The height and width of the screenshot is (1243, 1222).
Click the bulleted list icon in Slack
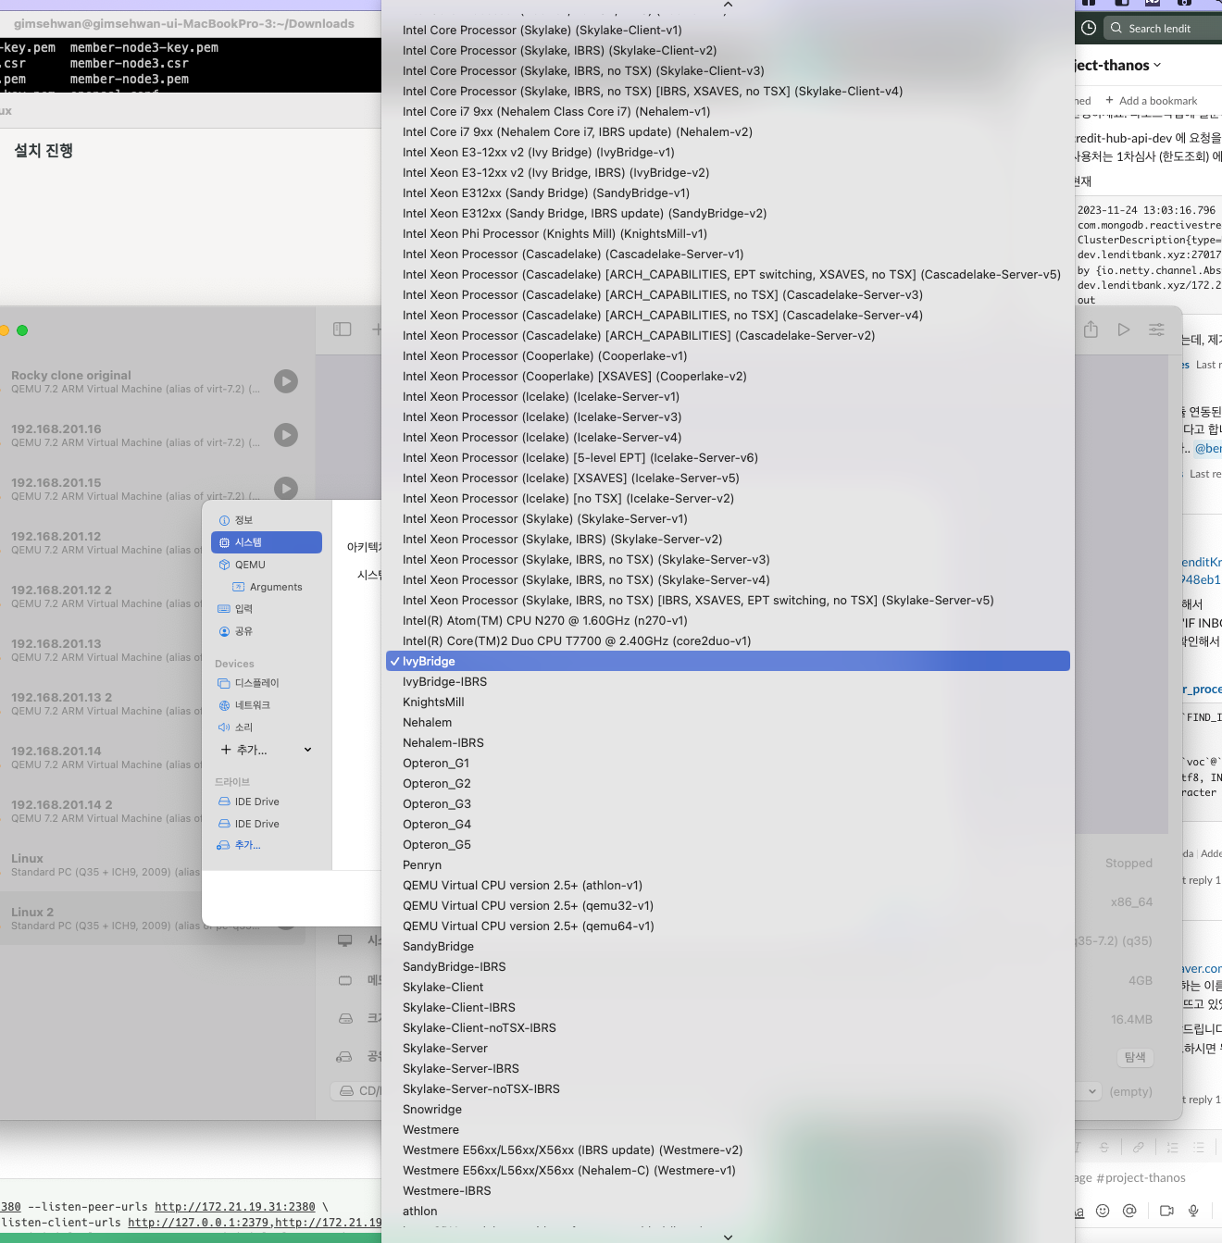[x=1199, y=1147]
